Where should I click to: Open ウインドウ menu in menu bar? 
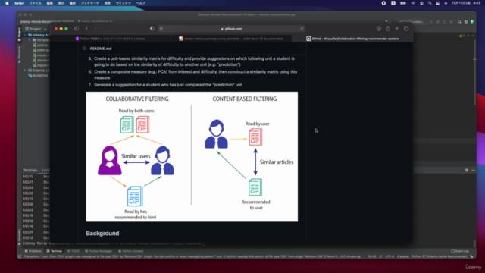pos(123,3)
